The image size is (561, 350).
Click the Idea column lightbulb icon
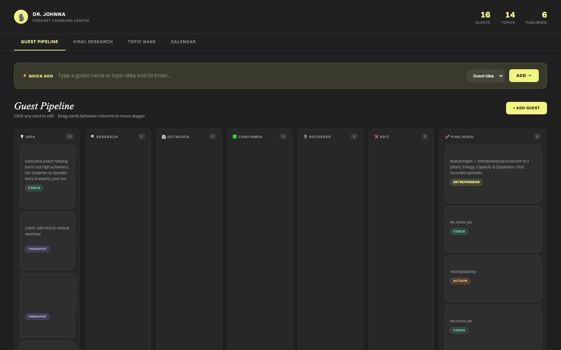click(x=22, y=137)
